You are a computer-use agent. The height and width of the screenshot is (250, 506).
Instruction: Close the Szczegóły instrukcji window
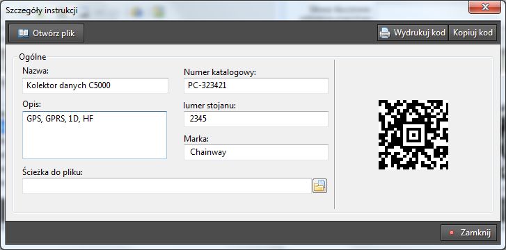point(484,7)
